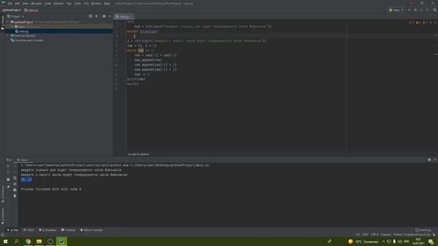Click the print icon in Run panel
The width and height of the screenshot is (438, 246).
pos(15,190)
